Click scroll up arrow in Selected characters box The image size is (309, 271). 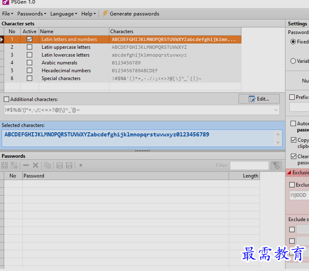click(x=278, y=134)
